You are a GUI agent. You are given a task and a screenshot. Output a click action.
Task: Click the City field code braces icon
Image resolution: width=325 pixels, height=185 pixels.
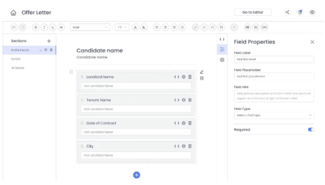177,146
